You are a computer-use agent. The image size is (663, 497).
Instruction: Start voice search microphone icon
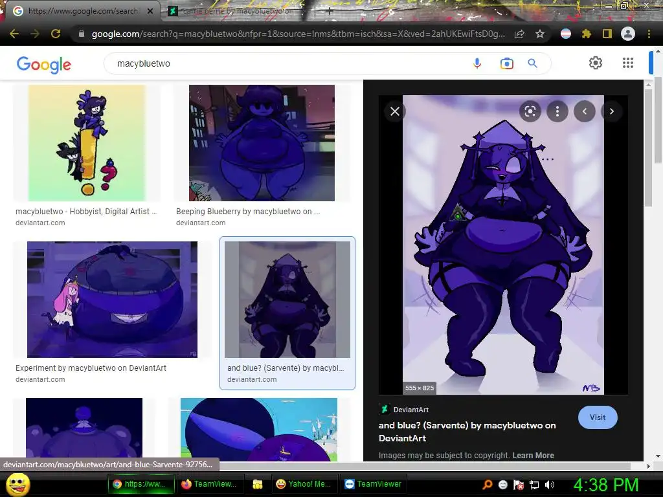tap(477, 63)
